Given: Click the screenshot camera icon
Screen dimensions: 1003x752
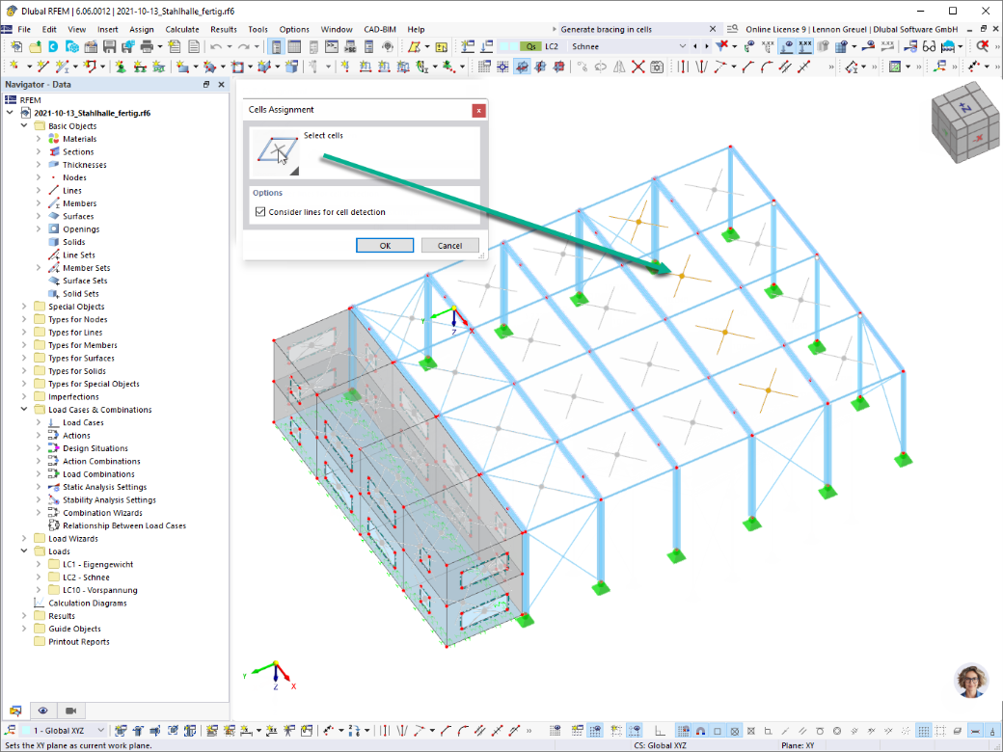Looking at the screenshot, I should click(657, 67).
